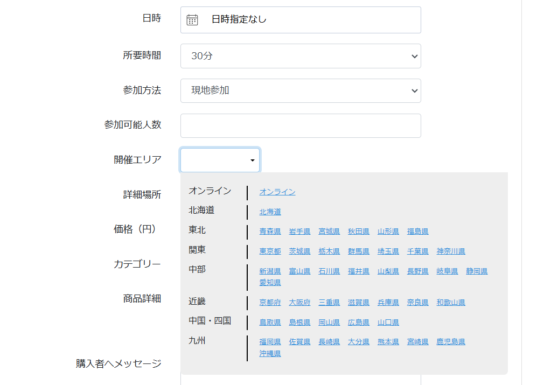Choose 静岡県 in the 中部 row
The image size is (537, 385).
[477, 271]
